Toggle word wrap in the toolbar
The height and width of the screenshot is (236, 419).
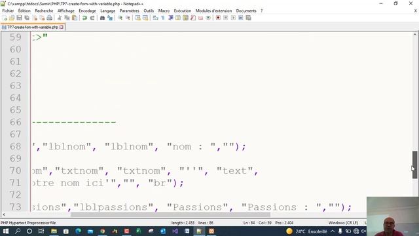click(155, 18)
